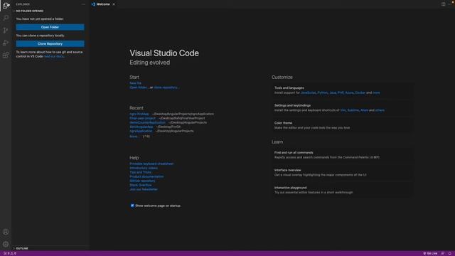455x256 pixels.
Task: Click the clone repository link under Start
Action: [166, 87]
